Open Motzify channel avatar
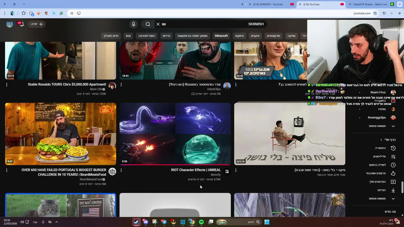The height and width of the screenshot is (227, 404). [x=227, y=172]
